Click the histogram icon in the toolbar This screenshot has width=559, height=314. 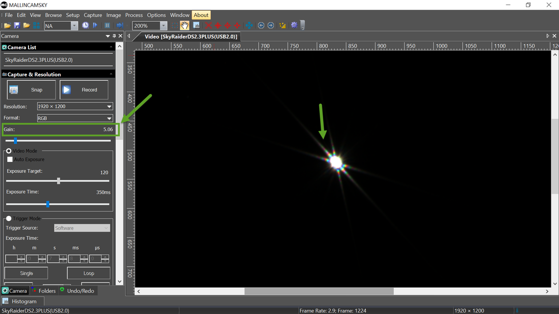click(x=197, y=25)
